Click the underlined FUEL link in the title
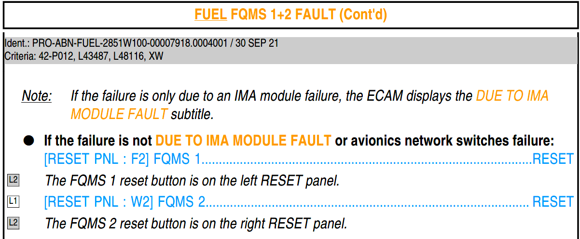 click(x=211, y=15)
